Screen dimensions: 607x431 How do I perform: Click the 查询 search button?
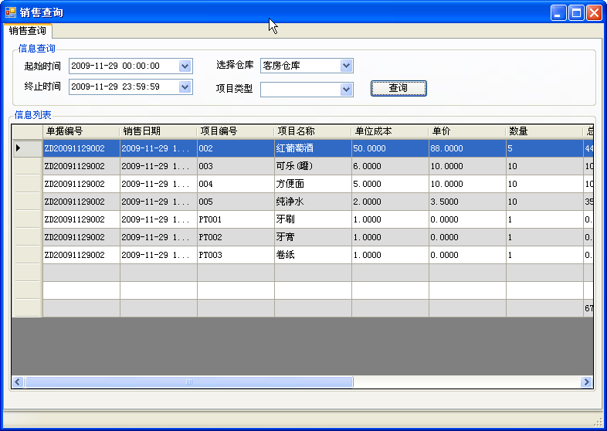point(398,88)
